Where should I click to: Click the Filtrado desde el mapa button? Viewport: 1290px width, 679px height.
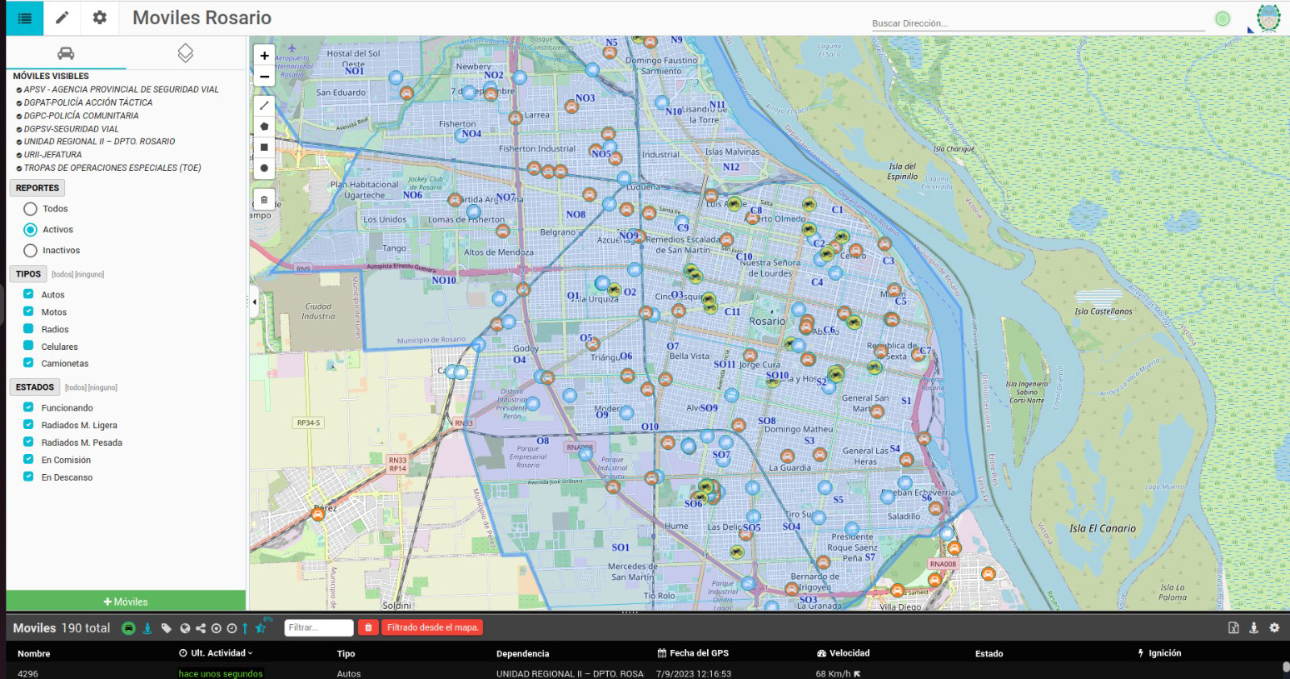(x=432, y=627)
